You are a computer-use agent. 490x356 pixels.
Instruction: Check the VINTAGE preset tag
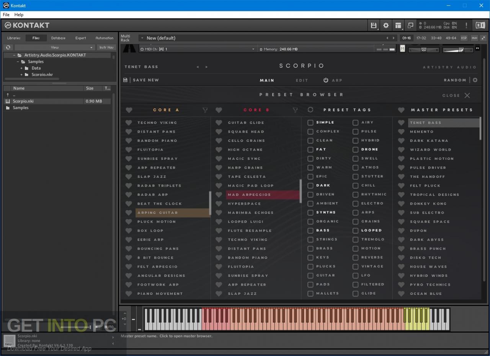click(x=356, y=267)
